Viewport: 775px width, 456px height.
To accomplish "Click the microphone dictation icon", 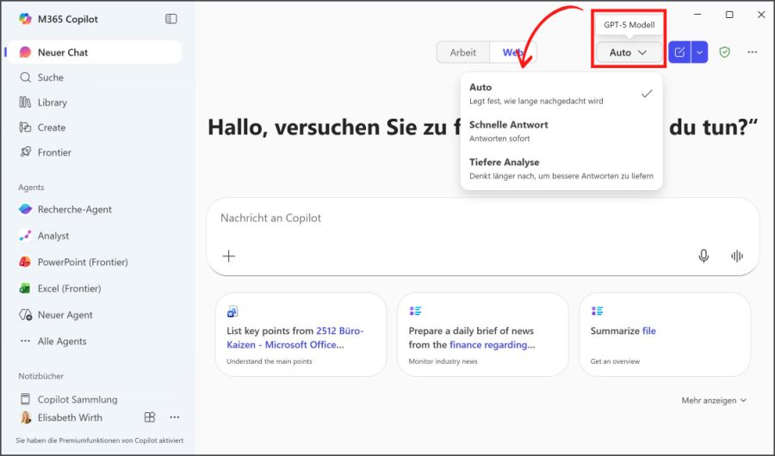I will 704,256.
